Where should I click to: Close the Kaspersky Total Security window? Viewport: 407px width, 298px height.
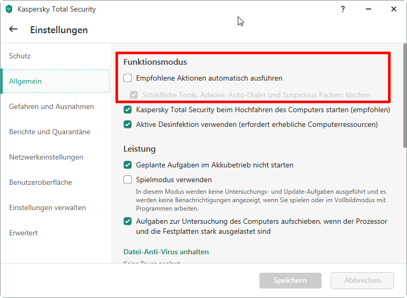[x=393, y=9]
